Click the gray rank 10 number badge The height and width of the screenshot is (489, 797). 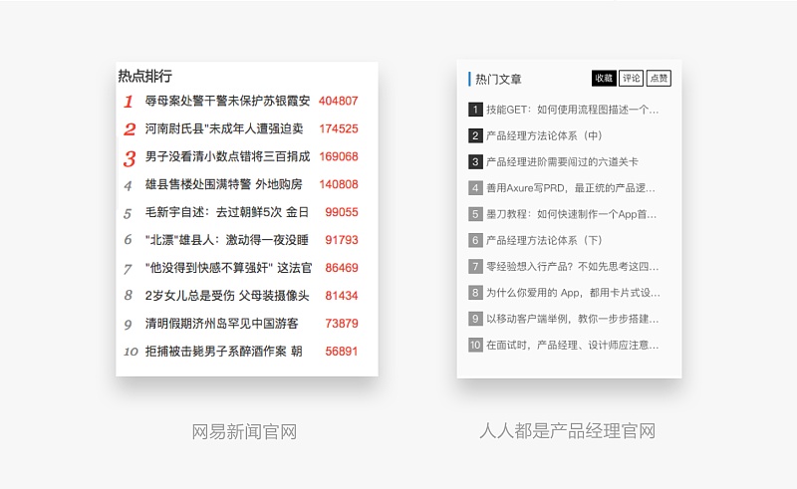coord(475,345)
